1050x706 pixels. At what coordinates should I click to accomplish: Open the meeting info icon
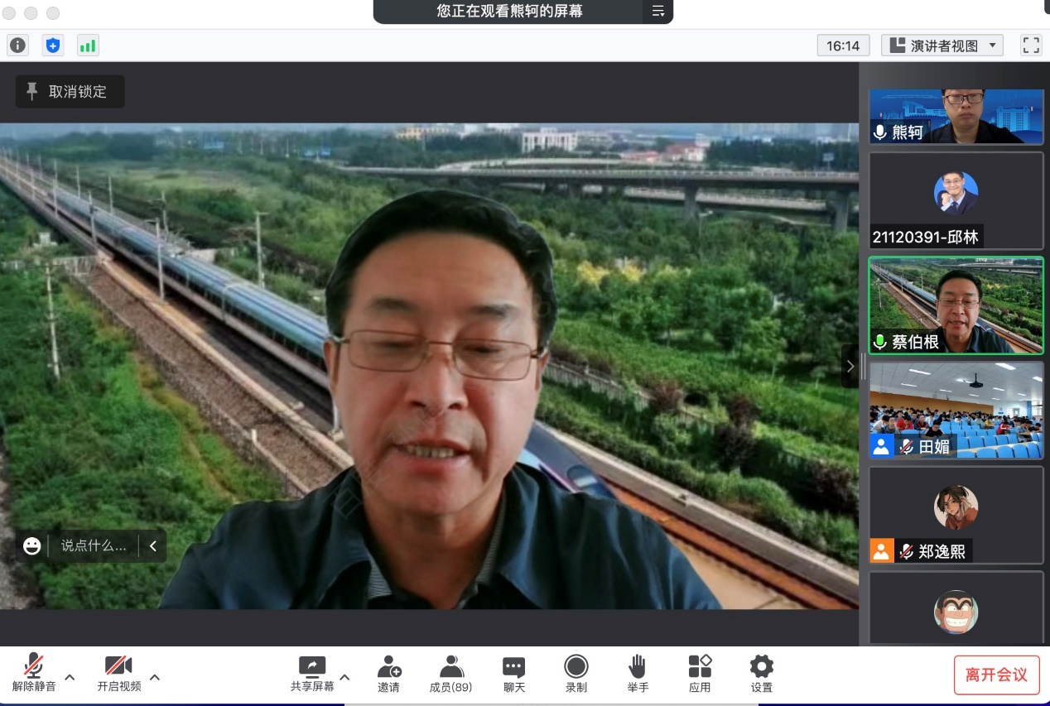pyautogui.click(x=17, y=46)
